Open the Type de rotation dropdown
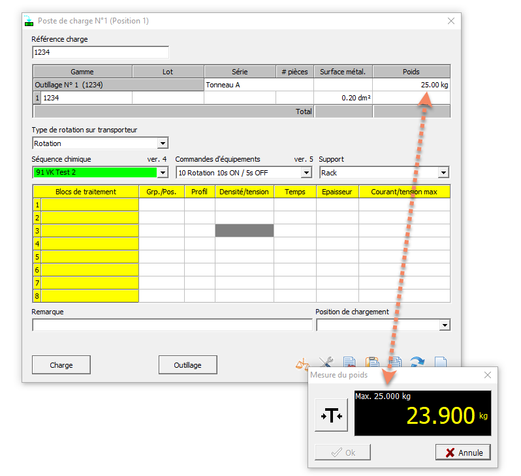This screenshot has width=521, height=476. tap(163, 143)
